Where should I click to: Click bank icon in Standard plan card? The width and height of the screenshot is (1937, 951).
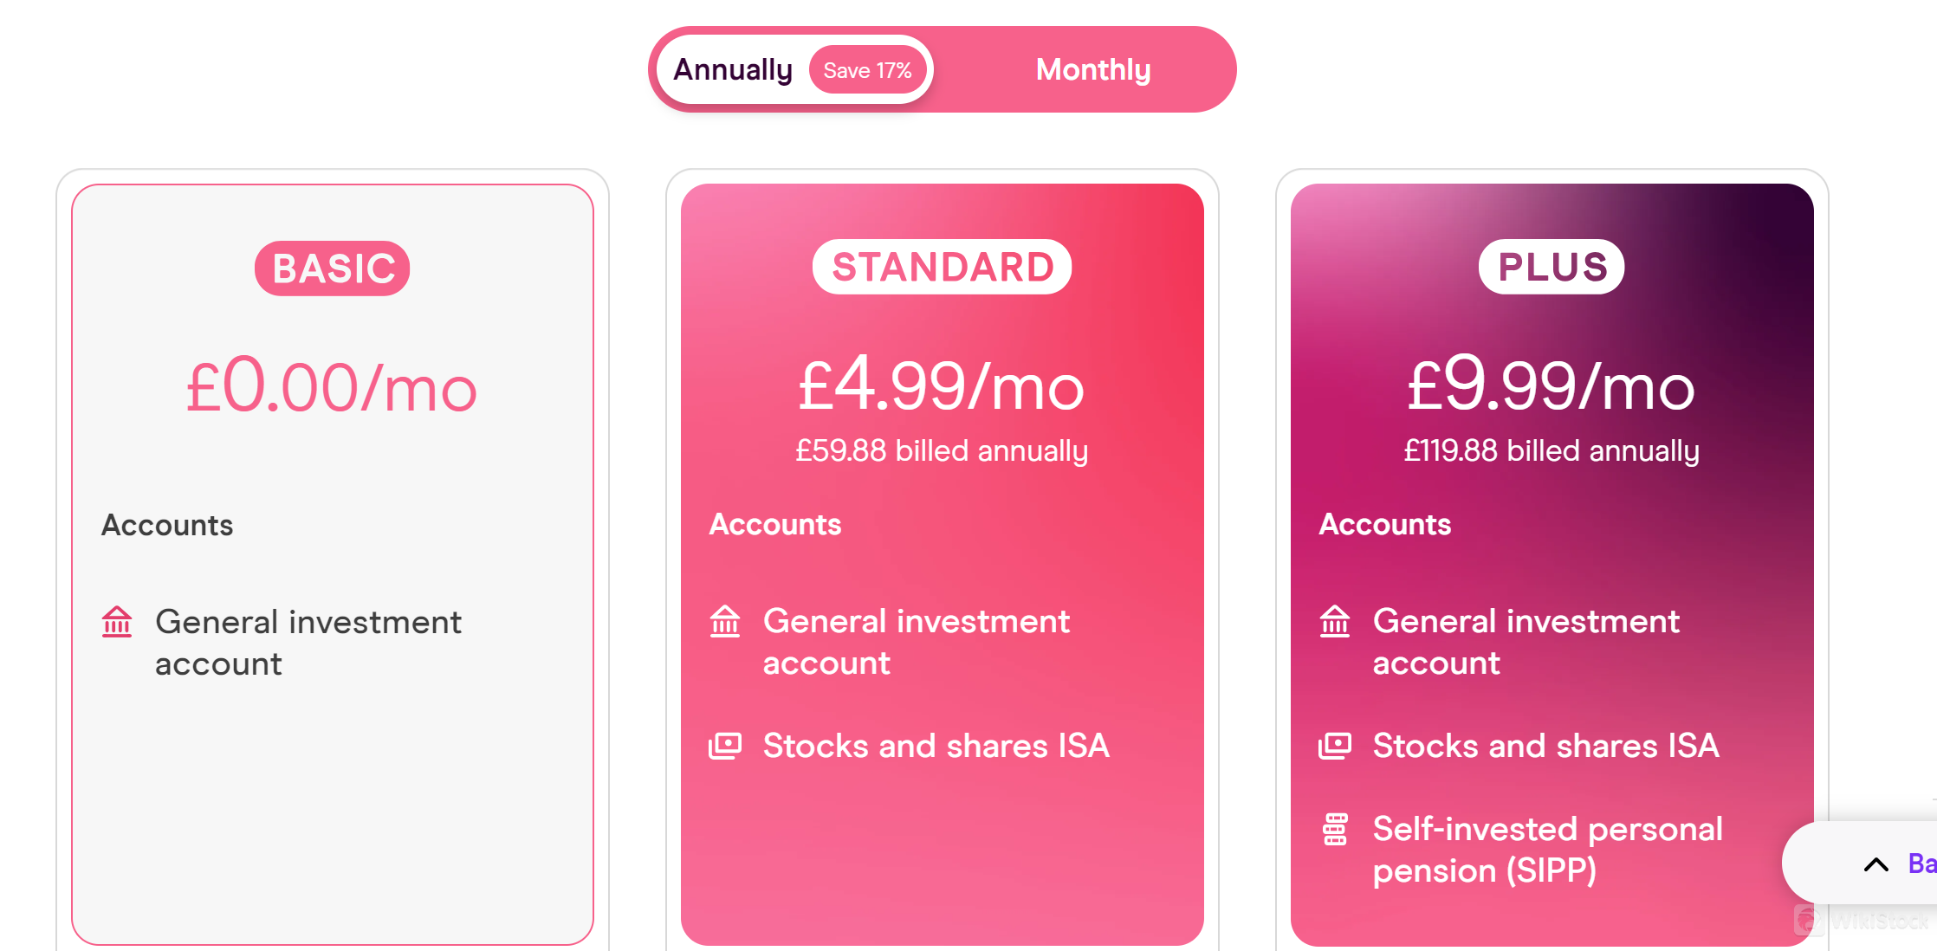(x=725, y=621)
